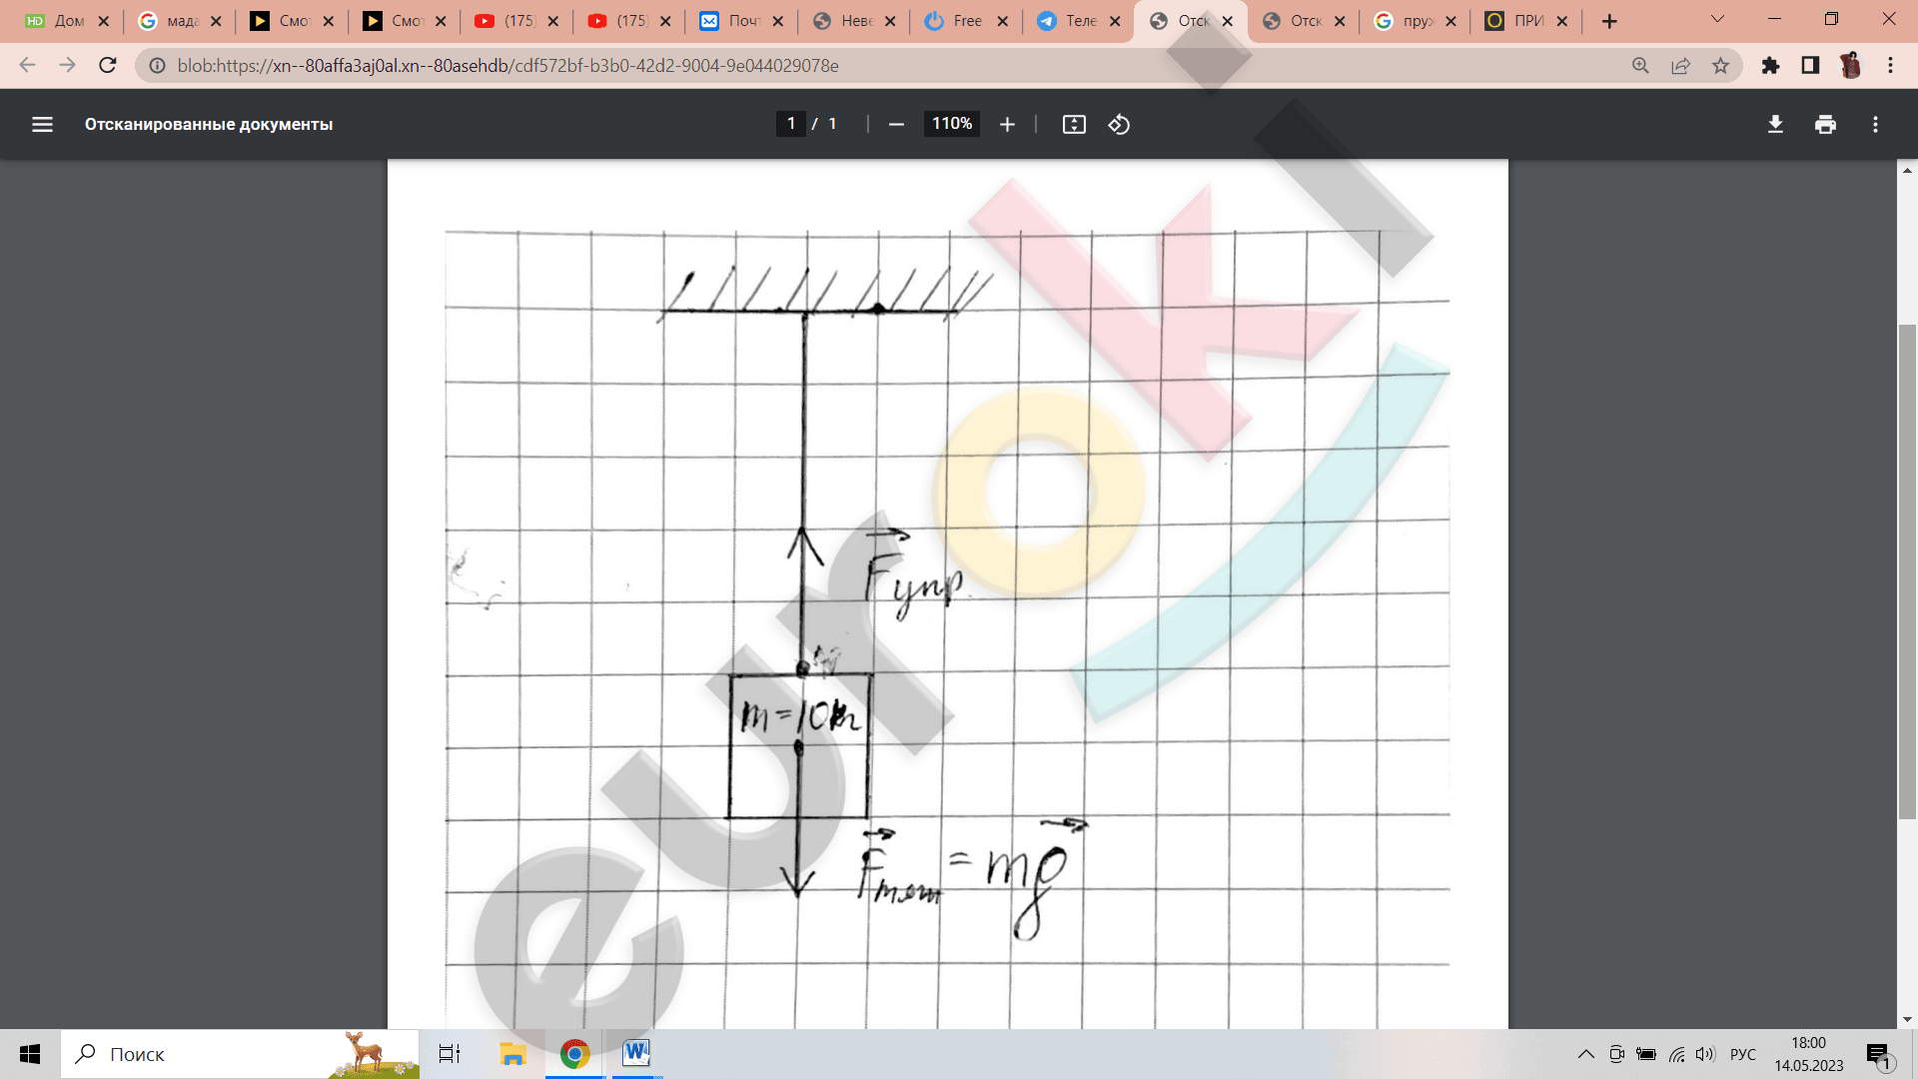1918x1079 pixels.
Task: Switch to the 'Free' tab
Action: pos(966,21)
